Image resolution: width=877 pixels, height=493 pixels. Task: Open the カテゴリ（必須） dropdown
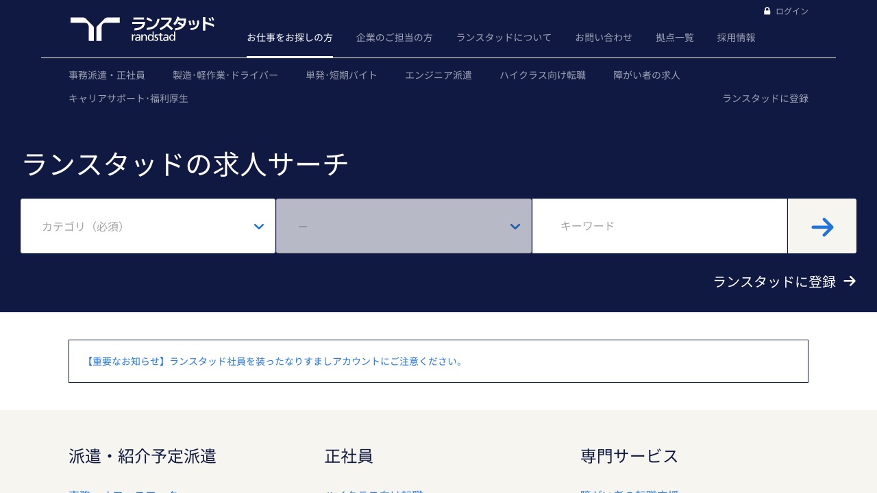148,226
